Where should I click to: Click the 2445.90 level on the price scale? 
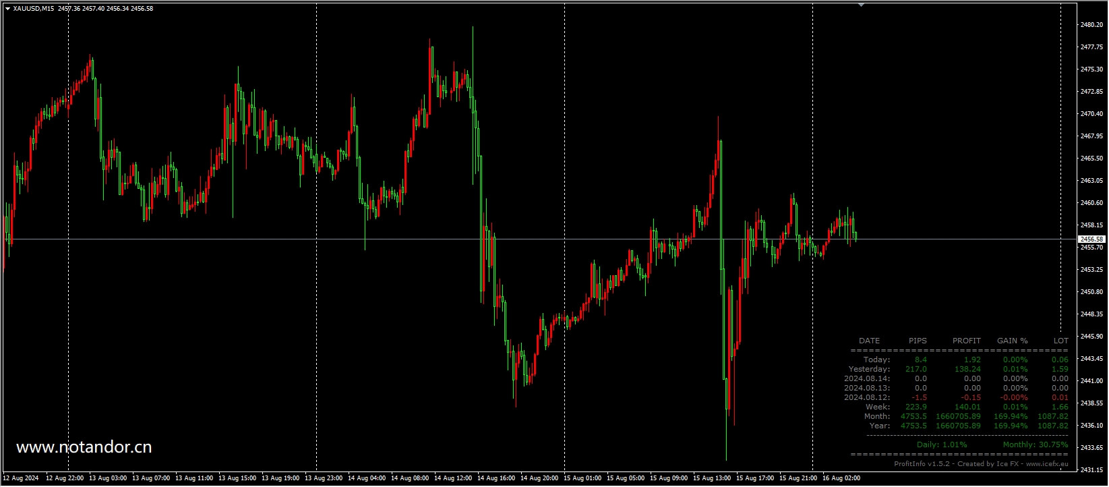[x=1091, y=337]
